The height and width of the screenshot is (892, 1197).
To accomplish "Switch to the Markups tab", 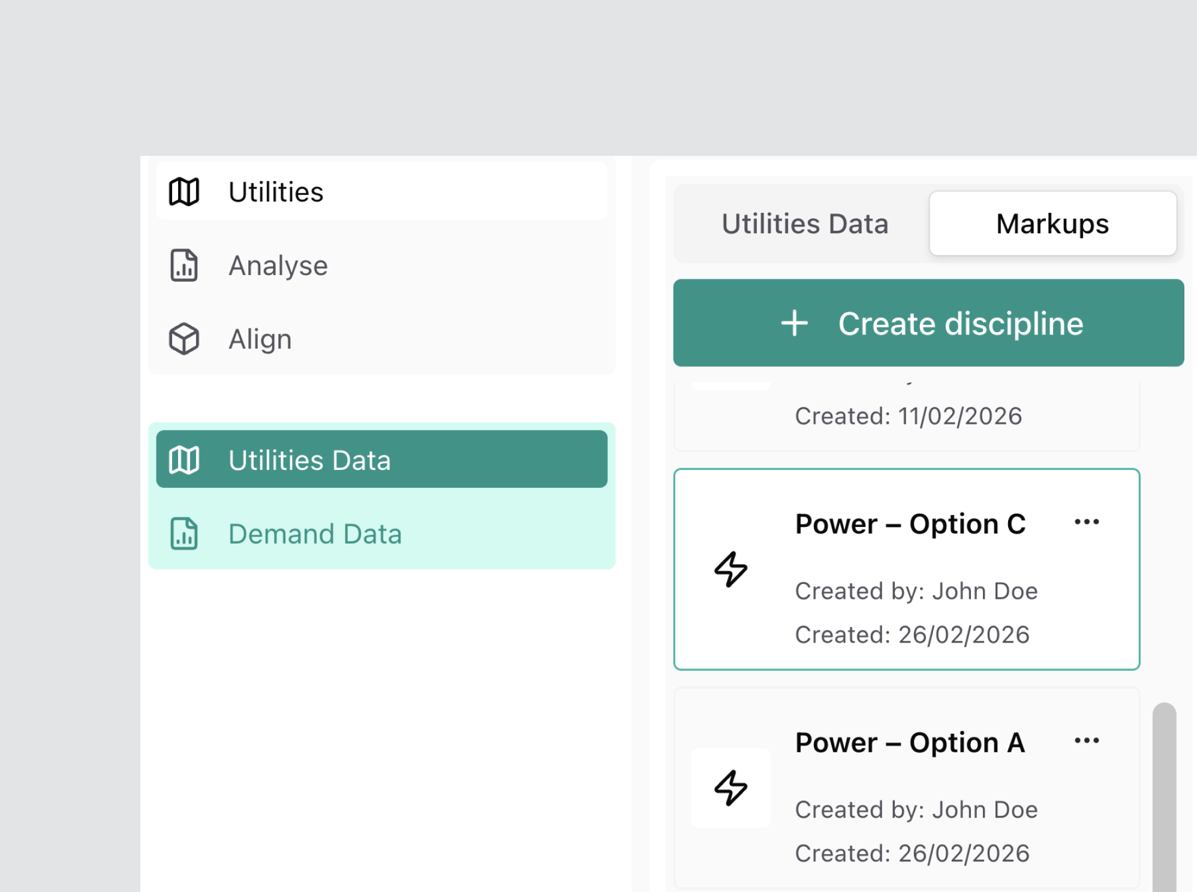I will click(1052, 224).
